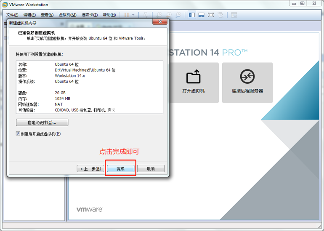Open the 文件(F) menu

(x=12, y=15)
